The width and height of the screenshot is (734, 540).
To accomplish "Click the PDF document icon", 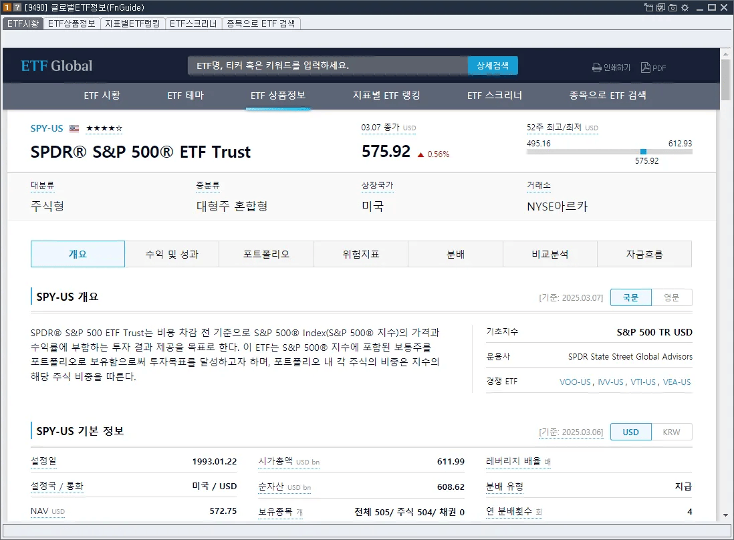I will (646, 67).
